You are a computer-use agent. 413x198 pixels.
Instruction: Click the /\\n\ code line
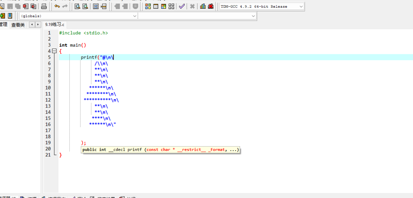(101, 63)
